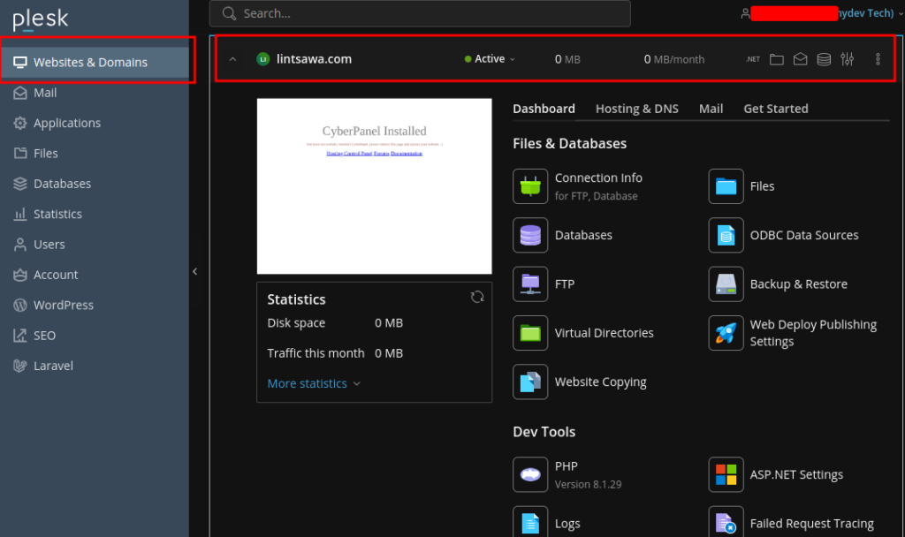Expand More statistics
This screenshot has height=537, width=905.
click(x=314, y=383)
